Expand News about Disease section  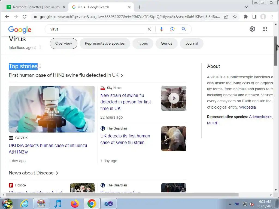tap(34, 173)
